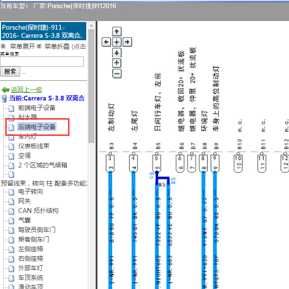Click the 745 GY BK wire label
Viewport: 289px width, 289px height.
(135, 220)
